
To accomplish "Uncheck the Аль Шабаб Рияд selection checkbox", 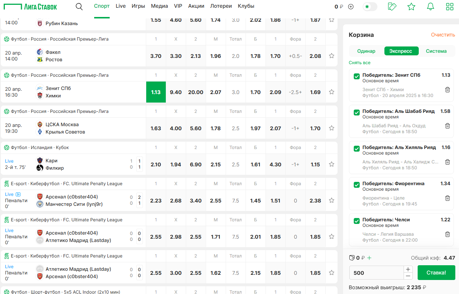I will [x=357, y=113].
